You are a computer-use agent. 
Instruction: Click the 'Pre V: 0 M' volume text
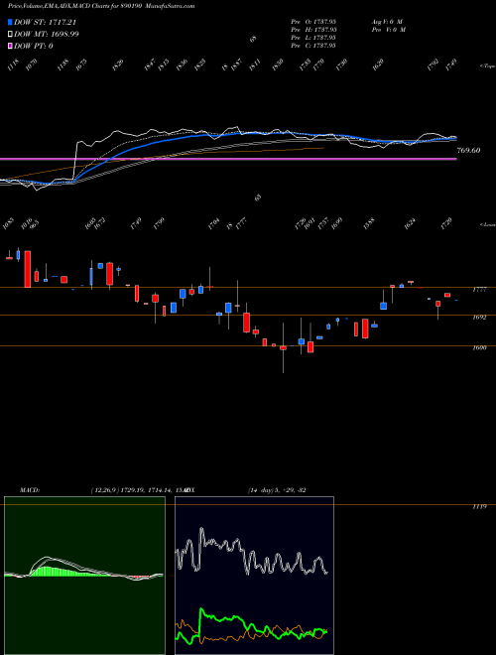pos(388,30)
